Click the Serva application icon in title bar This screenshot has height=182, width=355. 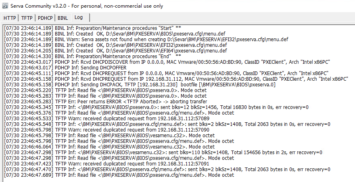point(5,6)
